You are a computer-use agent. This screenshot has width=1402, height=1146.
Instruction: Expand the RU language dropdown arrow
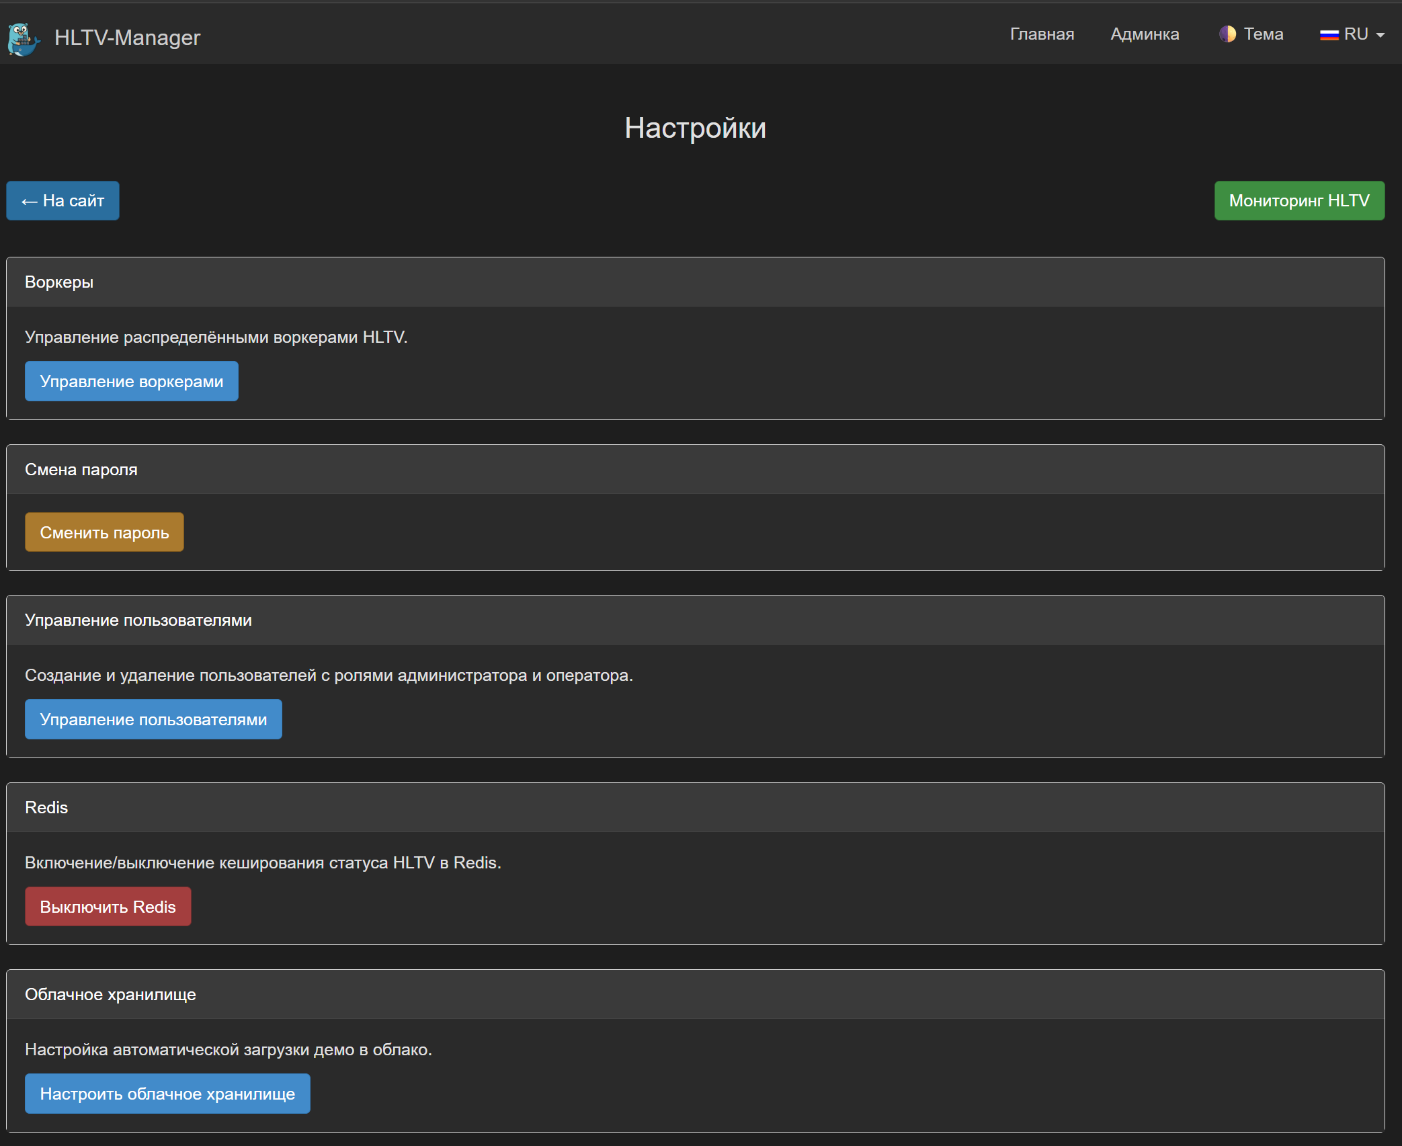pyautogui.click(x=1380, y=35)
